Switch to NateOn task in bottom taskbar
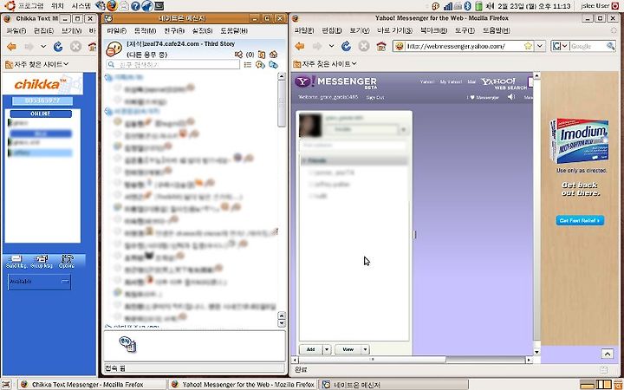624x390 pixels. (x=394, y=385)
